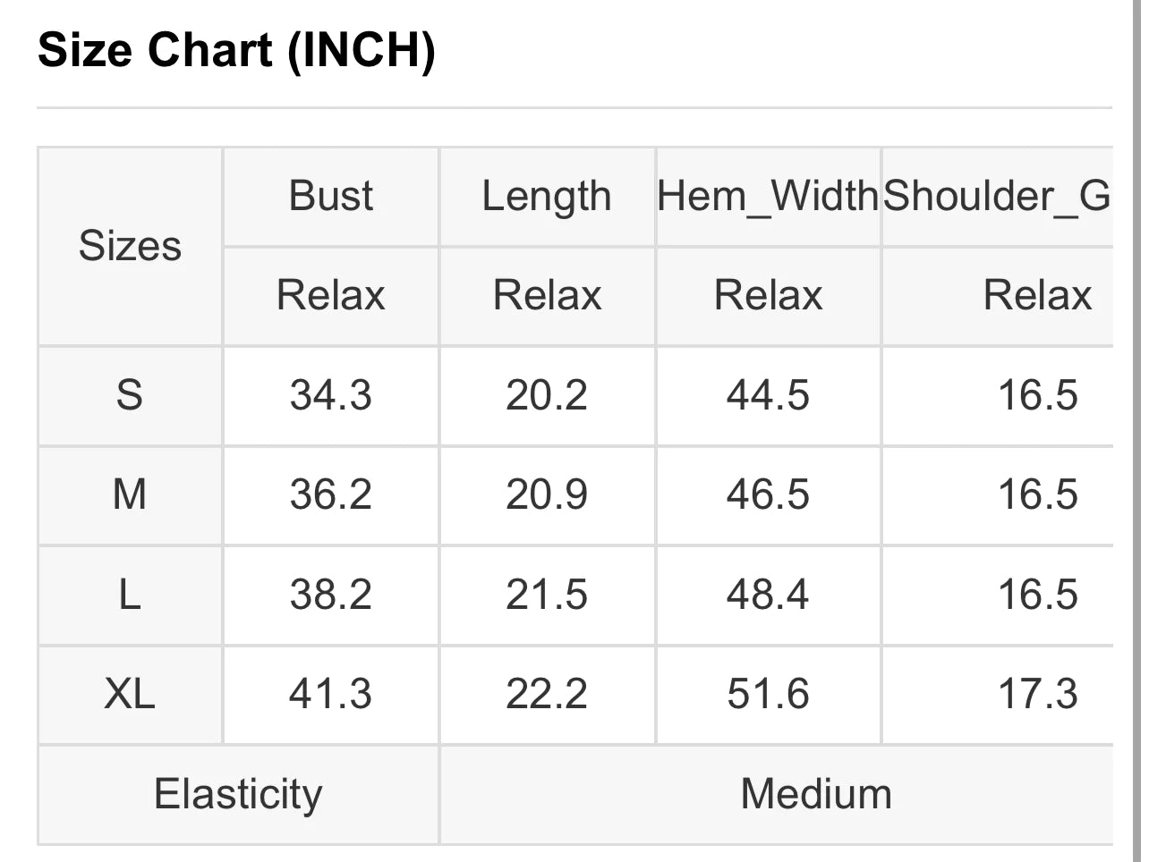Click the Shoulder column header
1149x862 pixels.
(996, 196)
